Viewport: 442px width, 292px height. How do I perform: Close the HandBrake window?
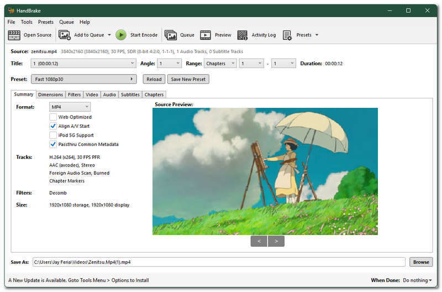pos(427,11)
